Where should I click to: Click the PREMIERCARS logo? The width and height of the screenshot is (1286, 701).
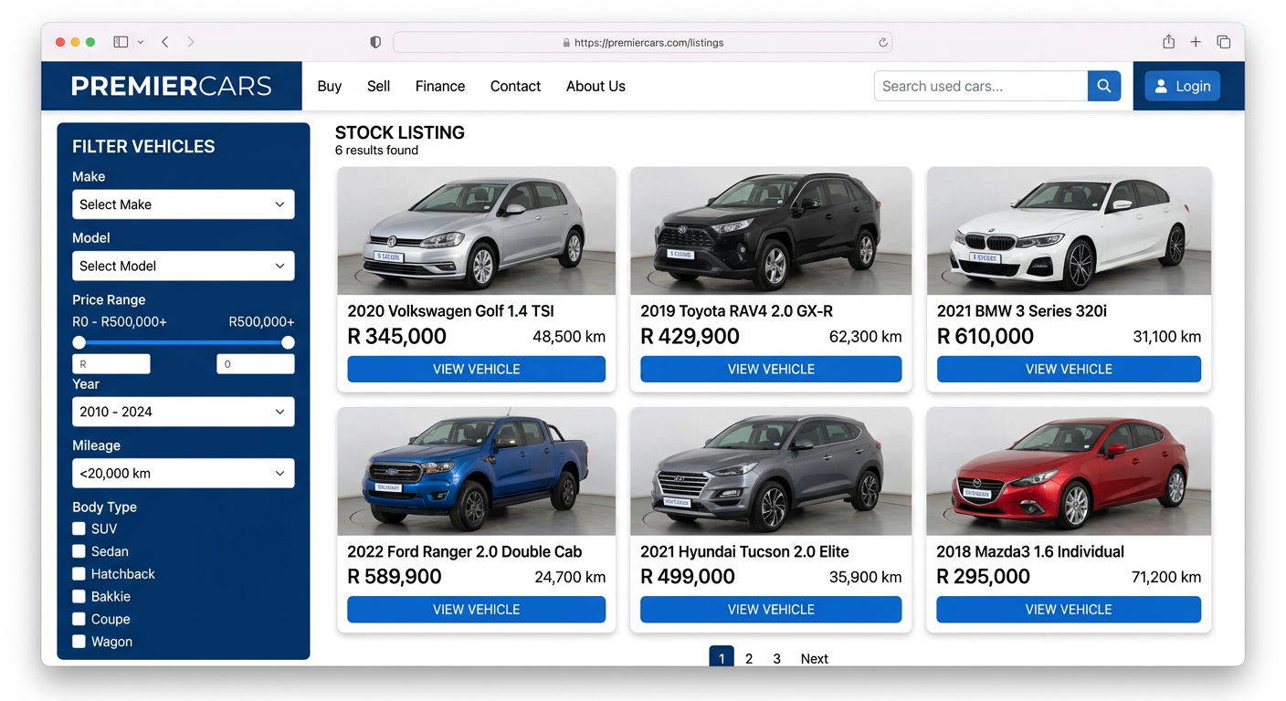pyautogui.click(x=172, y=86)
